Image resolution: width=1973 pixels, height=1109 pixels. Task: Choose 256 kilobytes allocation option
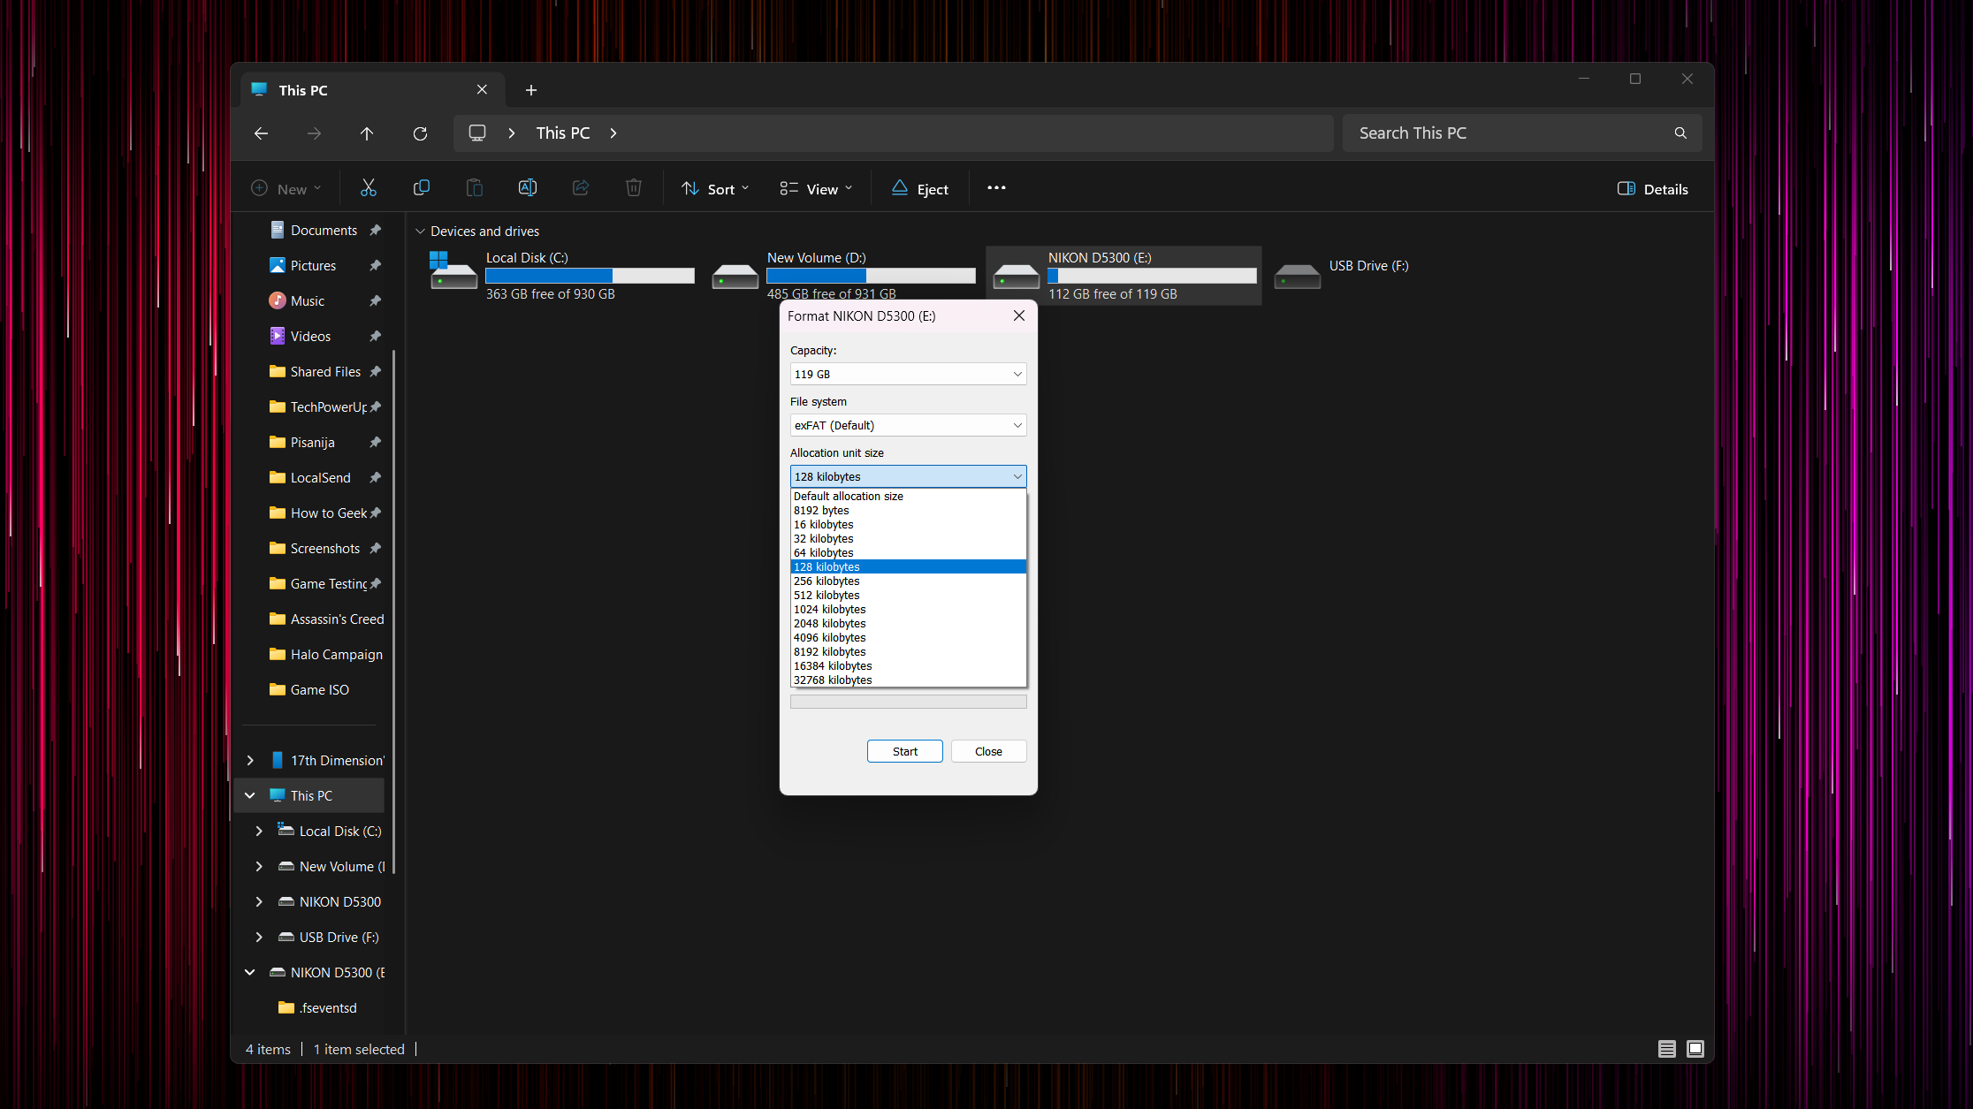point(908,581)
